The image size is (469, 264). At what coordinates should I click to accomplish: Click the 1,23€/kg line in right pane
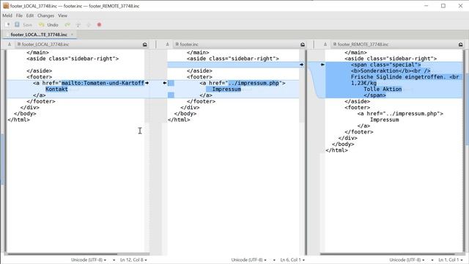point(363,83)
